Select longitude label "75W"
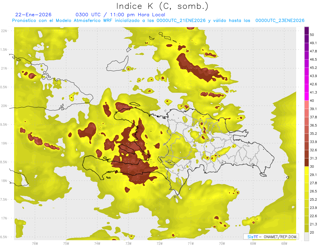 pos(66,243)
